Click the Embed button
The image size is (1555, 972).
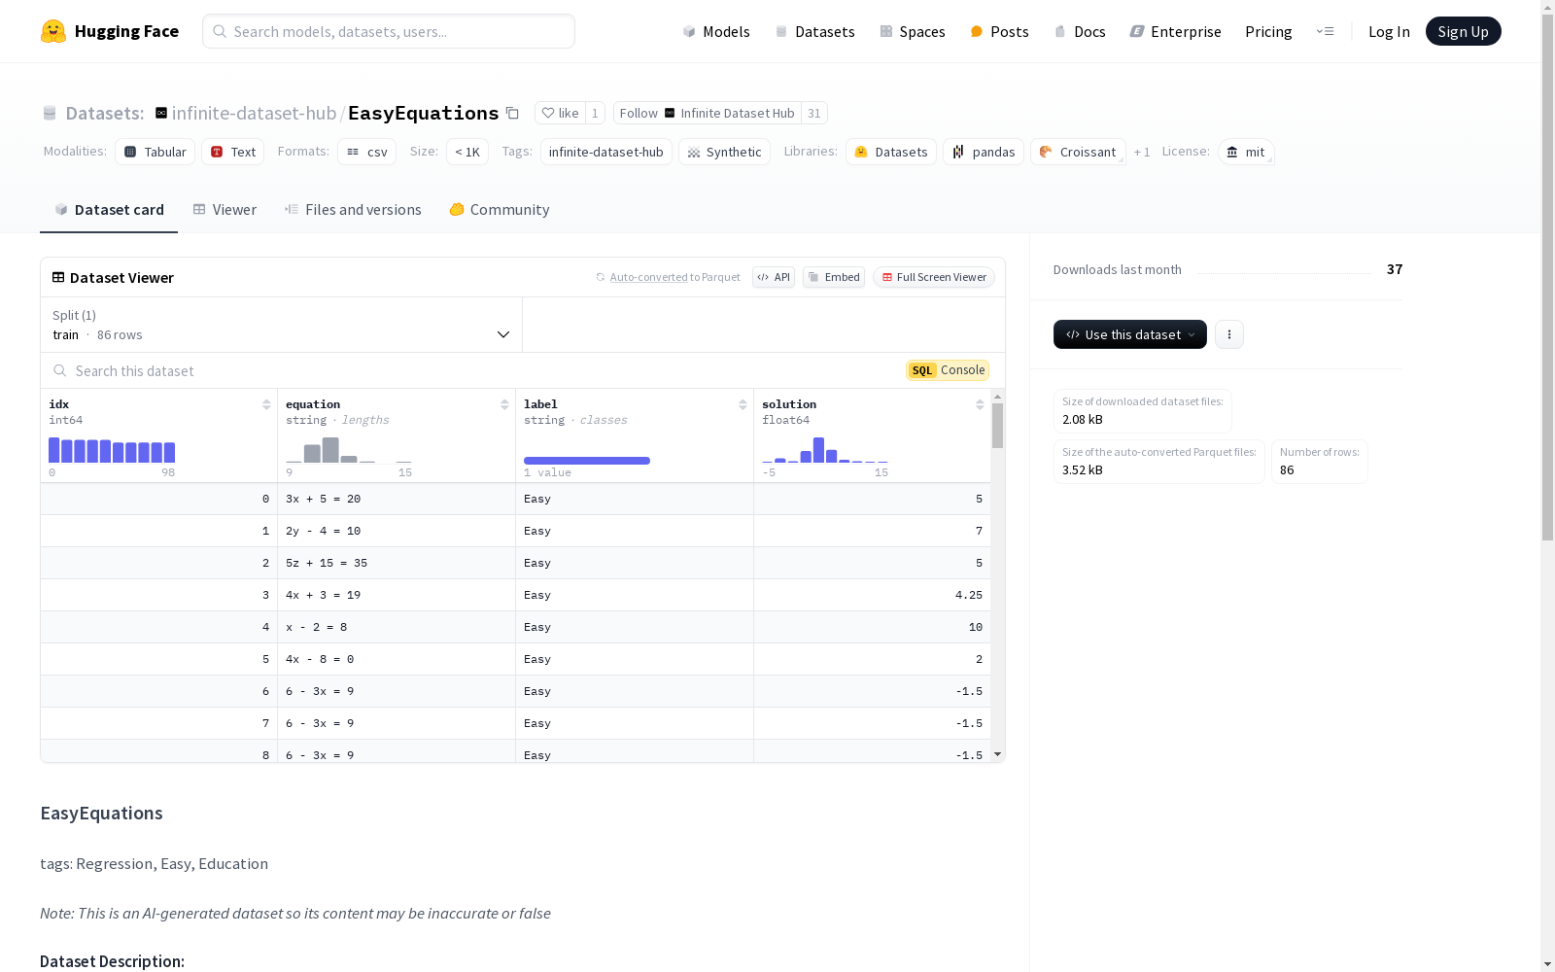click(834, 277)
